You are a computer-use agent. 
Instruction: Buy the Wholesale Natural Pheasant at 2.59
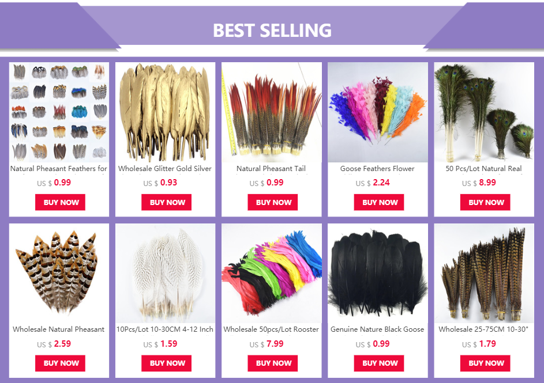coord(60,363)
